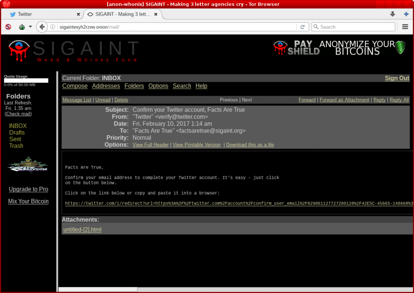
Task: Open a new tab with plus icon
Action: pos(406,14)
